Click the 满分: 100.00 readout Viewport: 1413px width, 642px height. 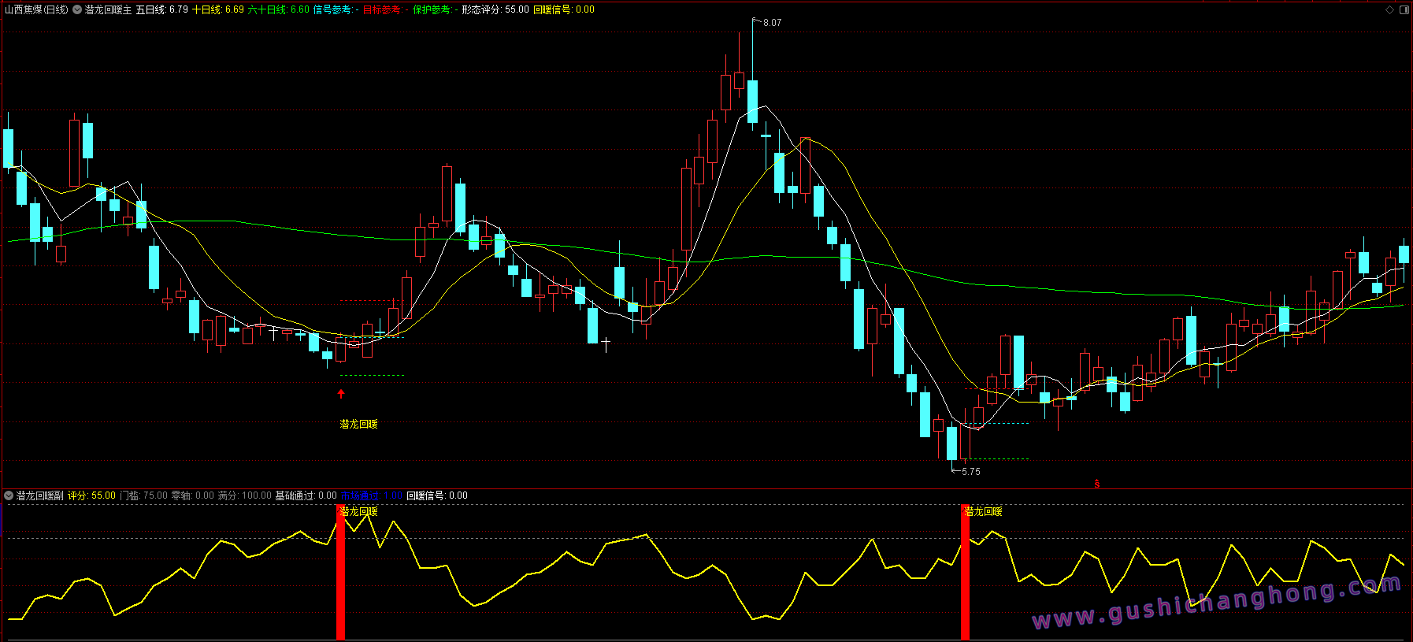pos(245,495)
